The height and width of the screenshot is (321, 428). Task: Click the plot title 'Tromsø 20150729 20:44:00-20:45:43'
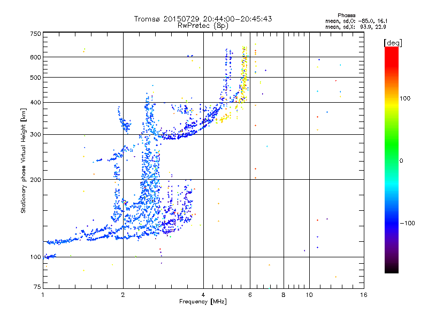(203, 19)
